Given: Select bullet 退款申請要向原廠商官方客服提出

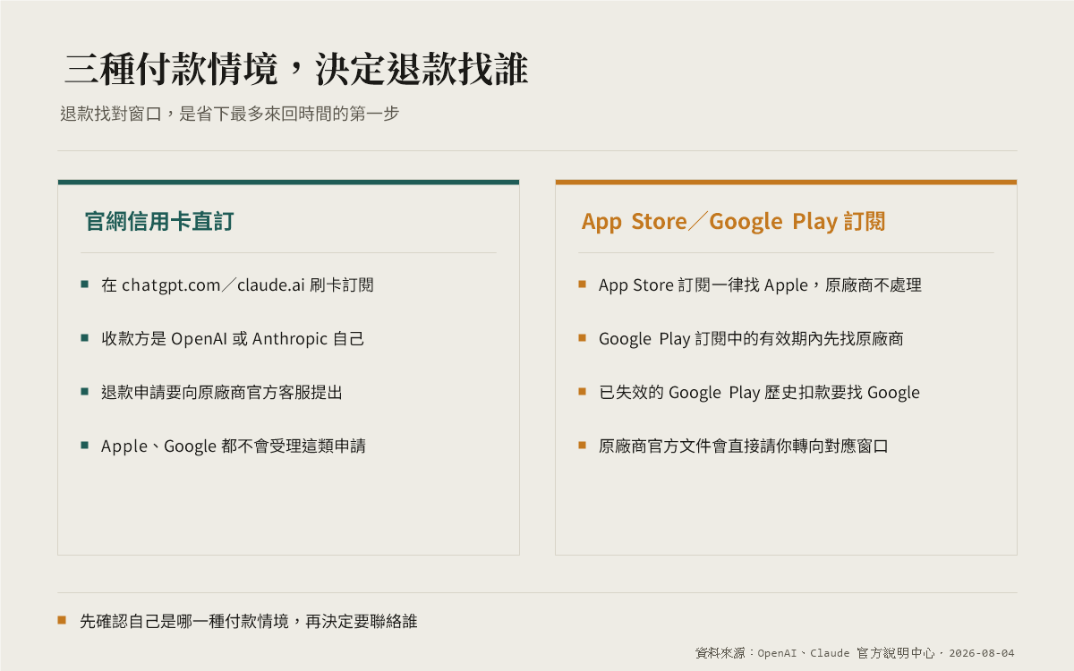Looking at the screenshot, I should coord(222,393).
